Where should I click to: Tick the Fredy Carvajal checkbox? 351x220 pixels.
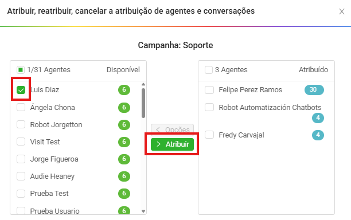tap(209, 135)
